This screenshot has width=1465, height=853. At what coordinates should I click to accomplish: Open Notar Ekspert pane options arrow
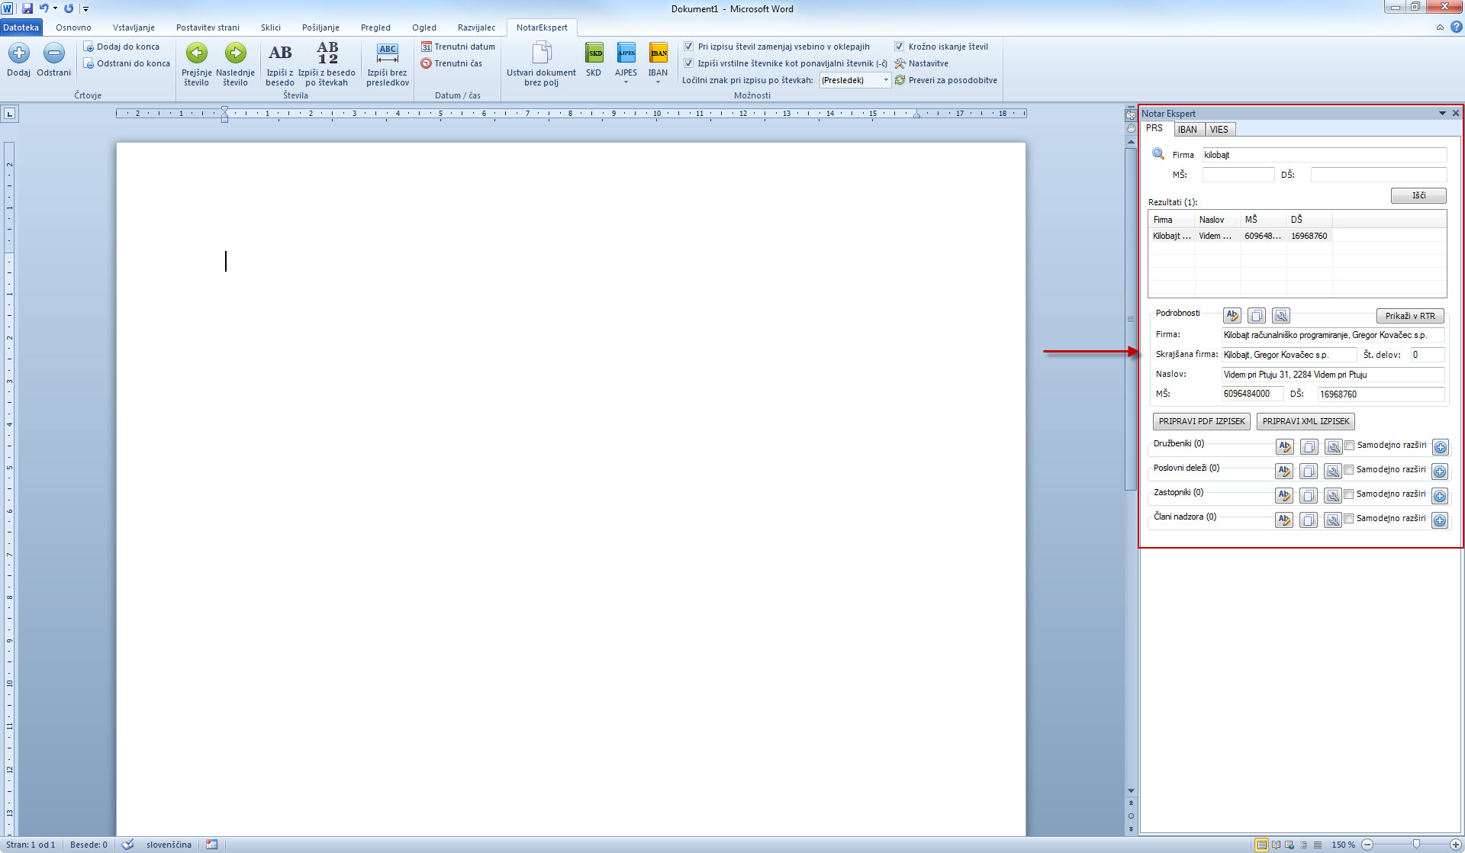coord(1442,113)
